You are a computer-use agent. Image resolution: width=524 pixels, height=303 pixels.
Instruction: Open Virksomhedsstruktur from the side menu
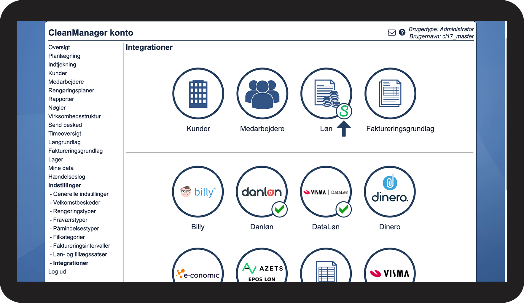(x=74, y=116)
